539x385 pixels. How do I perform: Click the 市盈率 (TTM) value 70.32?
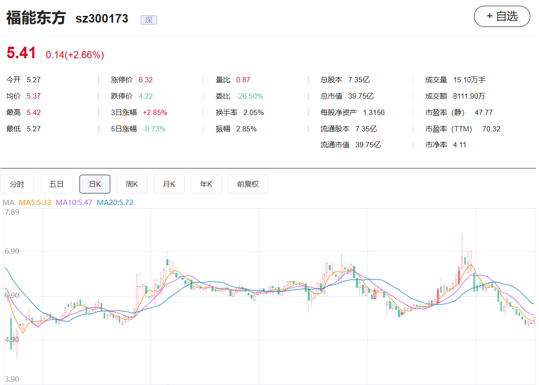tap(491, 129)
